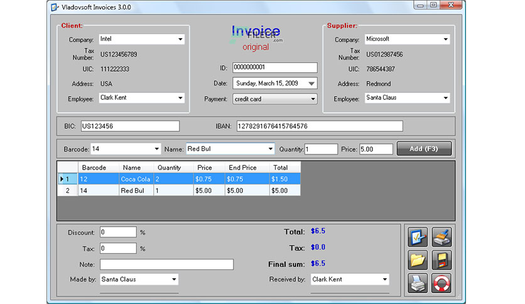
Task: Click into the Discount percent field
Action: pyautogui.click(x=118, y=232)
